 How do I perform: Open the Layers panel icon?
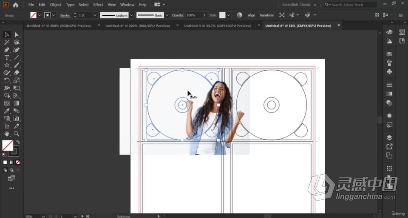pyautogui.click(x=389, y=137)
